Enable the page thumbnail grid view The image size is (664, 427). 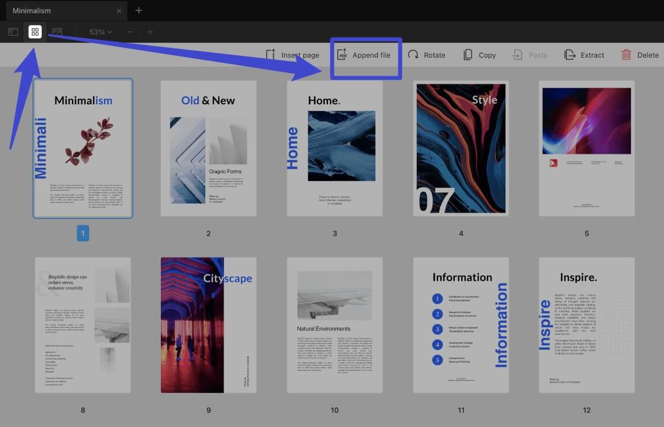point(35,32)
